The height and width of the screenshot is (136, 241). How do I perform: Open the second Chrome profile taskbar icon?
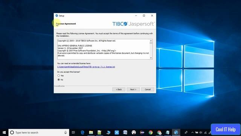(x=159, y=133)
